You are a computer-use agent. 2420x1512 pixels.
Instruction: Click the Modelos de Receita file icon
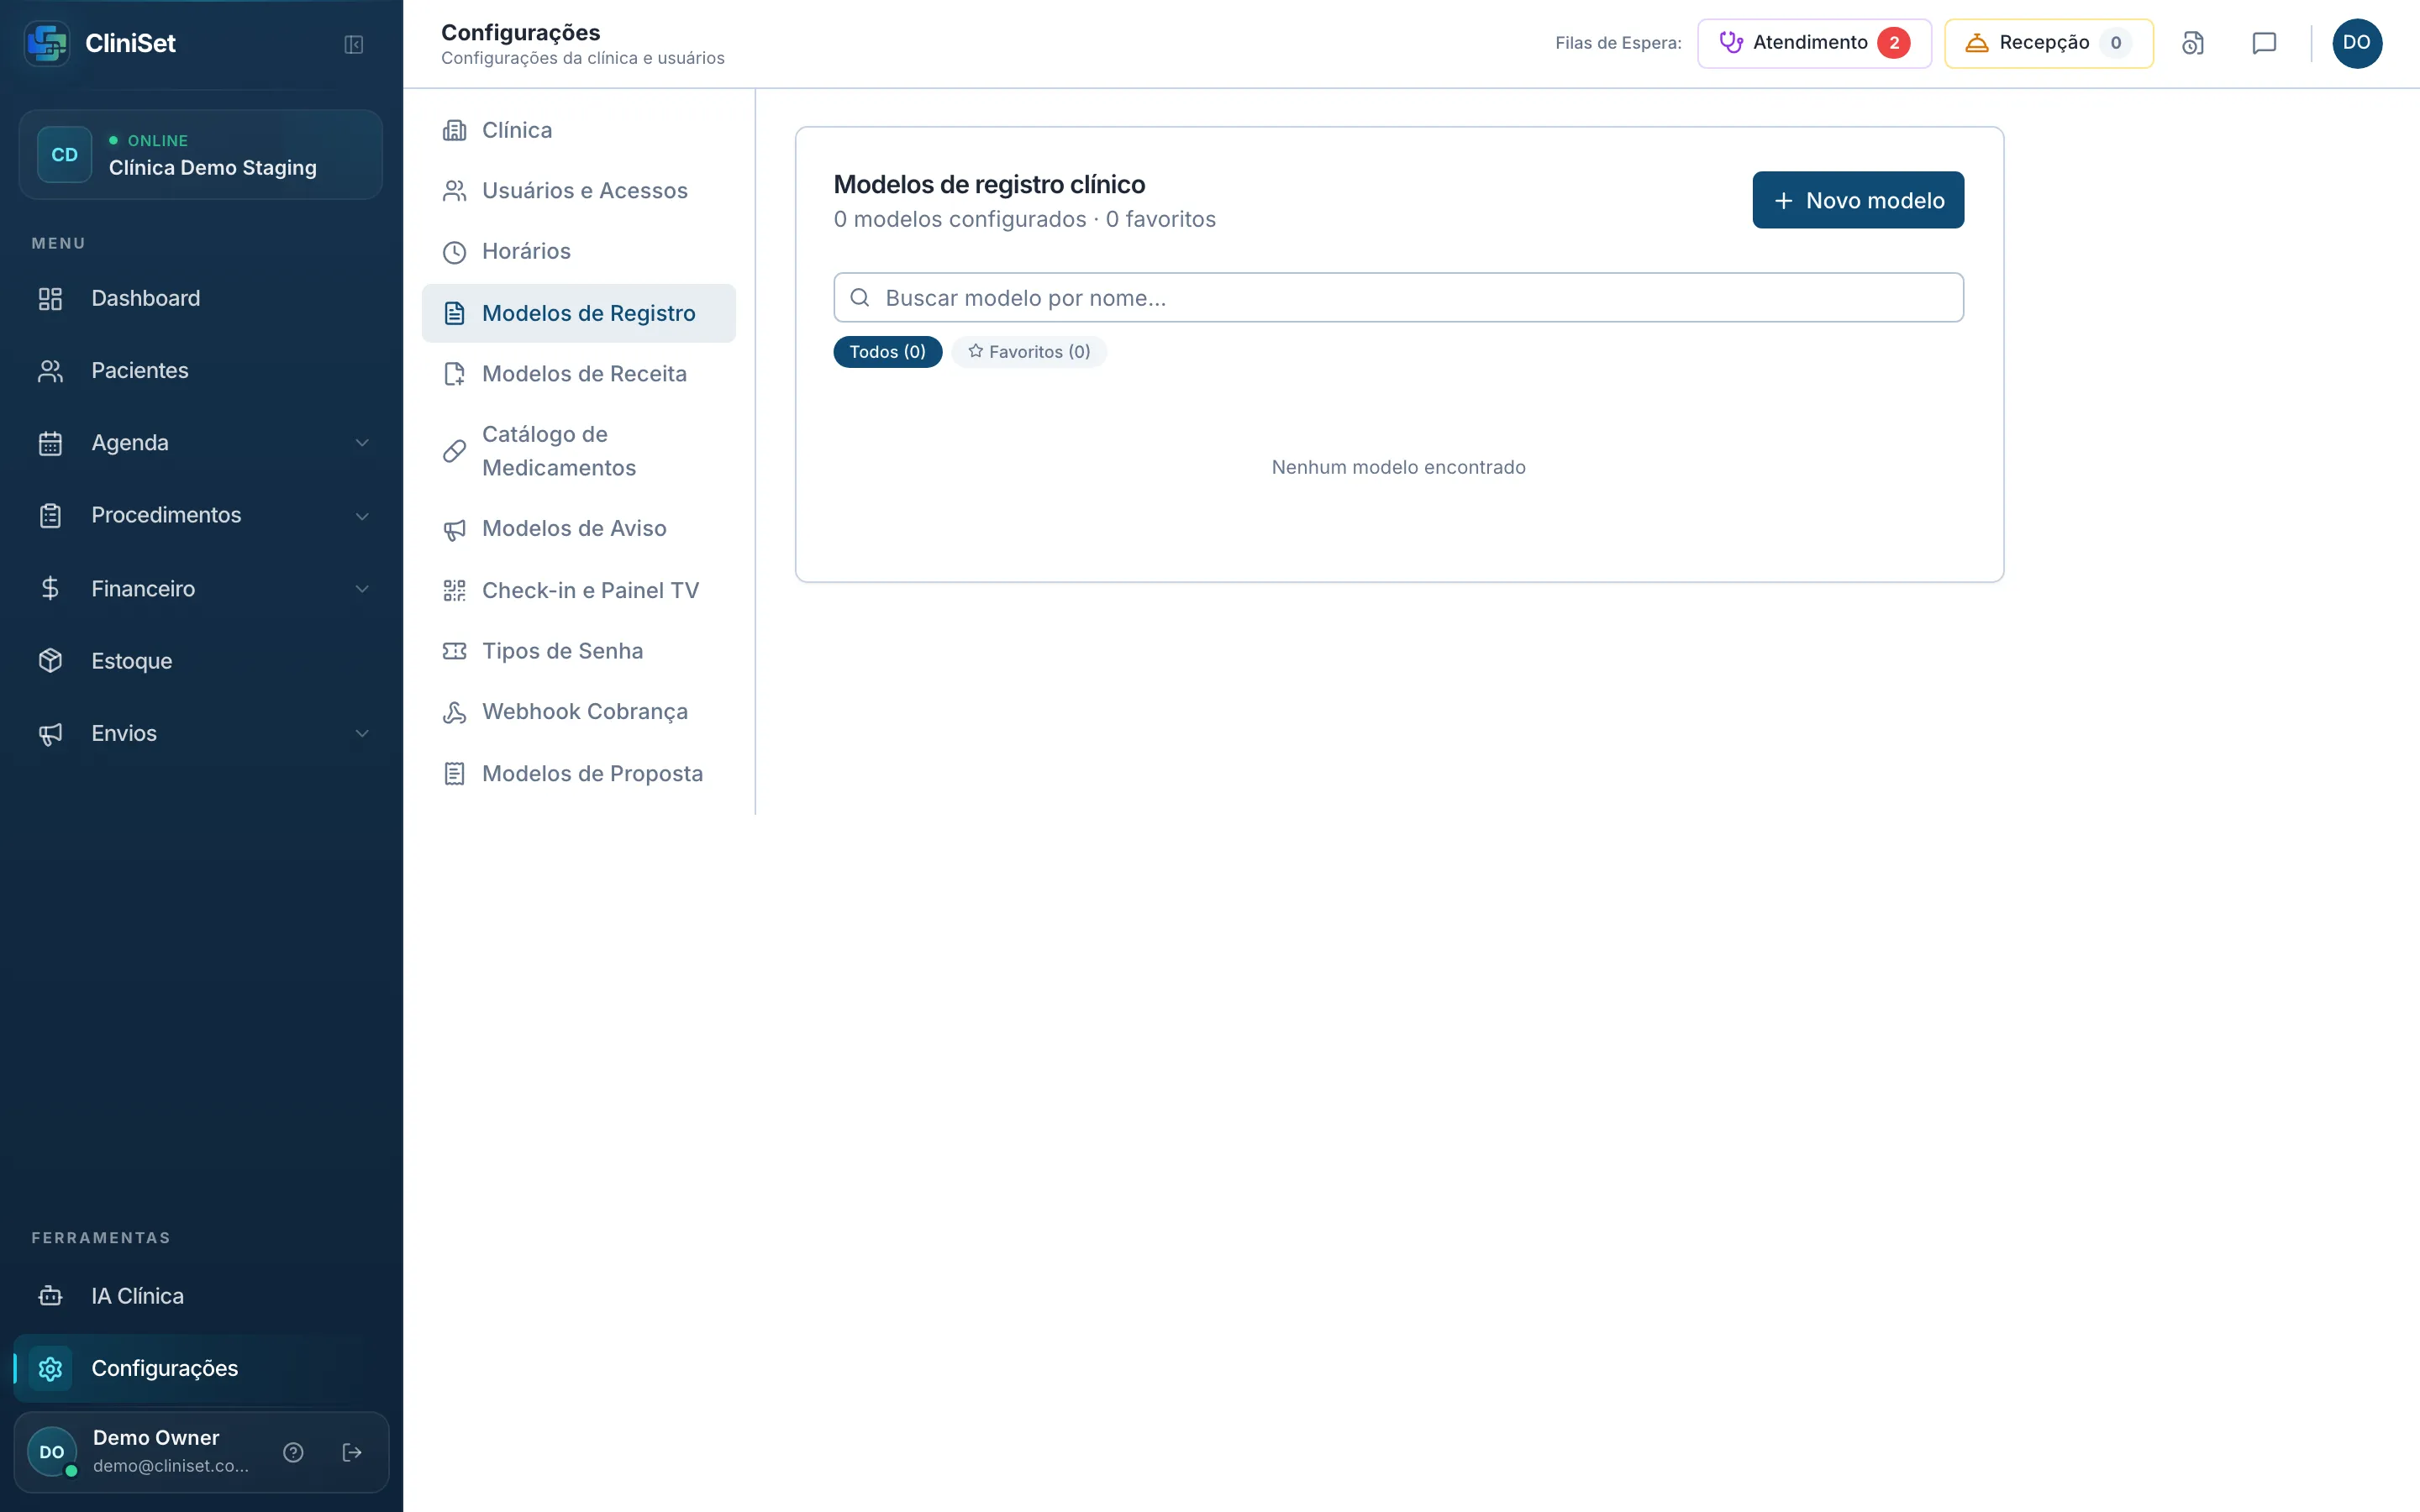point(454,374)
